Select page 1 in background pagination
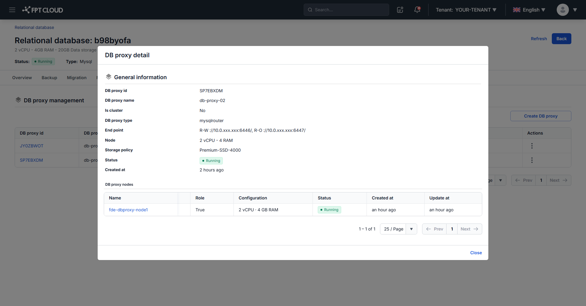The width and height of the screenshot is (586, 306). point(541,180)
